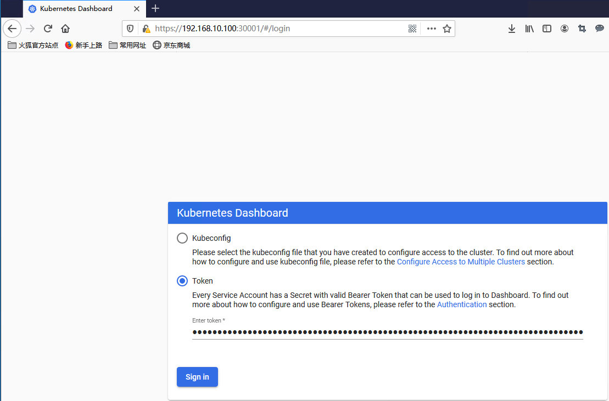Select the Kubernetes Dashboard tab

pos(85,9)
